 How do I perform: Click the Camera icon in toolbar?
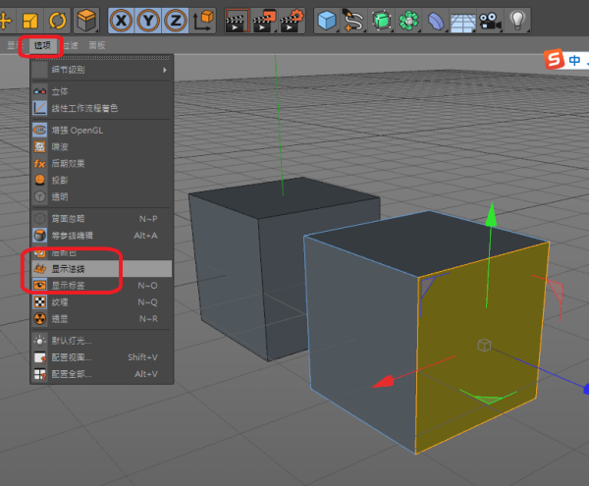pyautogui.click(x=488, y=19)
